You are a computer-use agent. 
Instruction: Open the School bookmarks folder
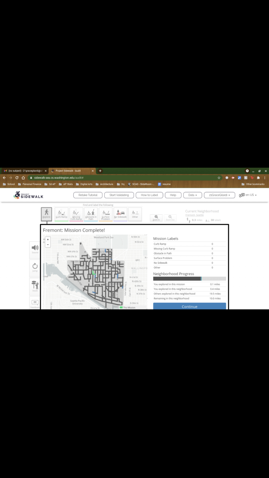(9, 184)
